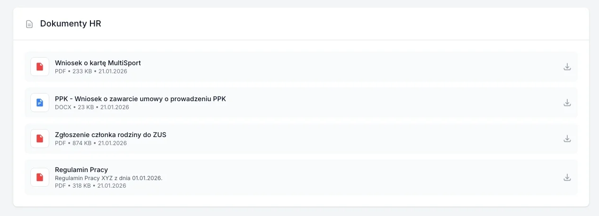599x216 pixels.
Task: Click the Dokumenty HR header document icon
Action: (29, 24)
